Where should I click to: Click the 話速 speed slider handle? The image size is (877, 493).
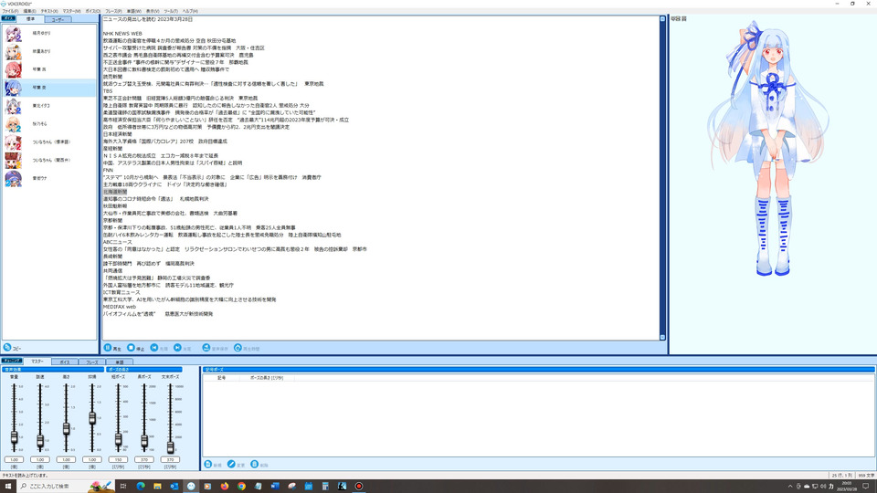(40, 441)
